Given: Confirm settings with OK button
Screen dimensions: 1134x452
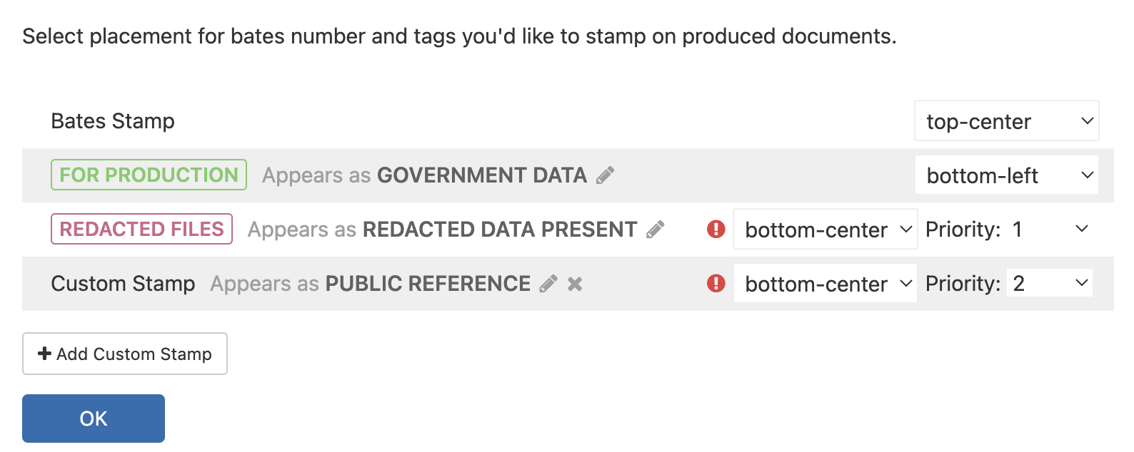Looking at the screenshot, I should (x=93, y=418).
